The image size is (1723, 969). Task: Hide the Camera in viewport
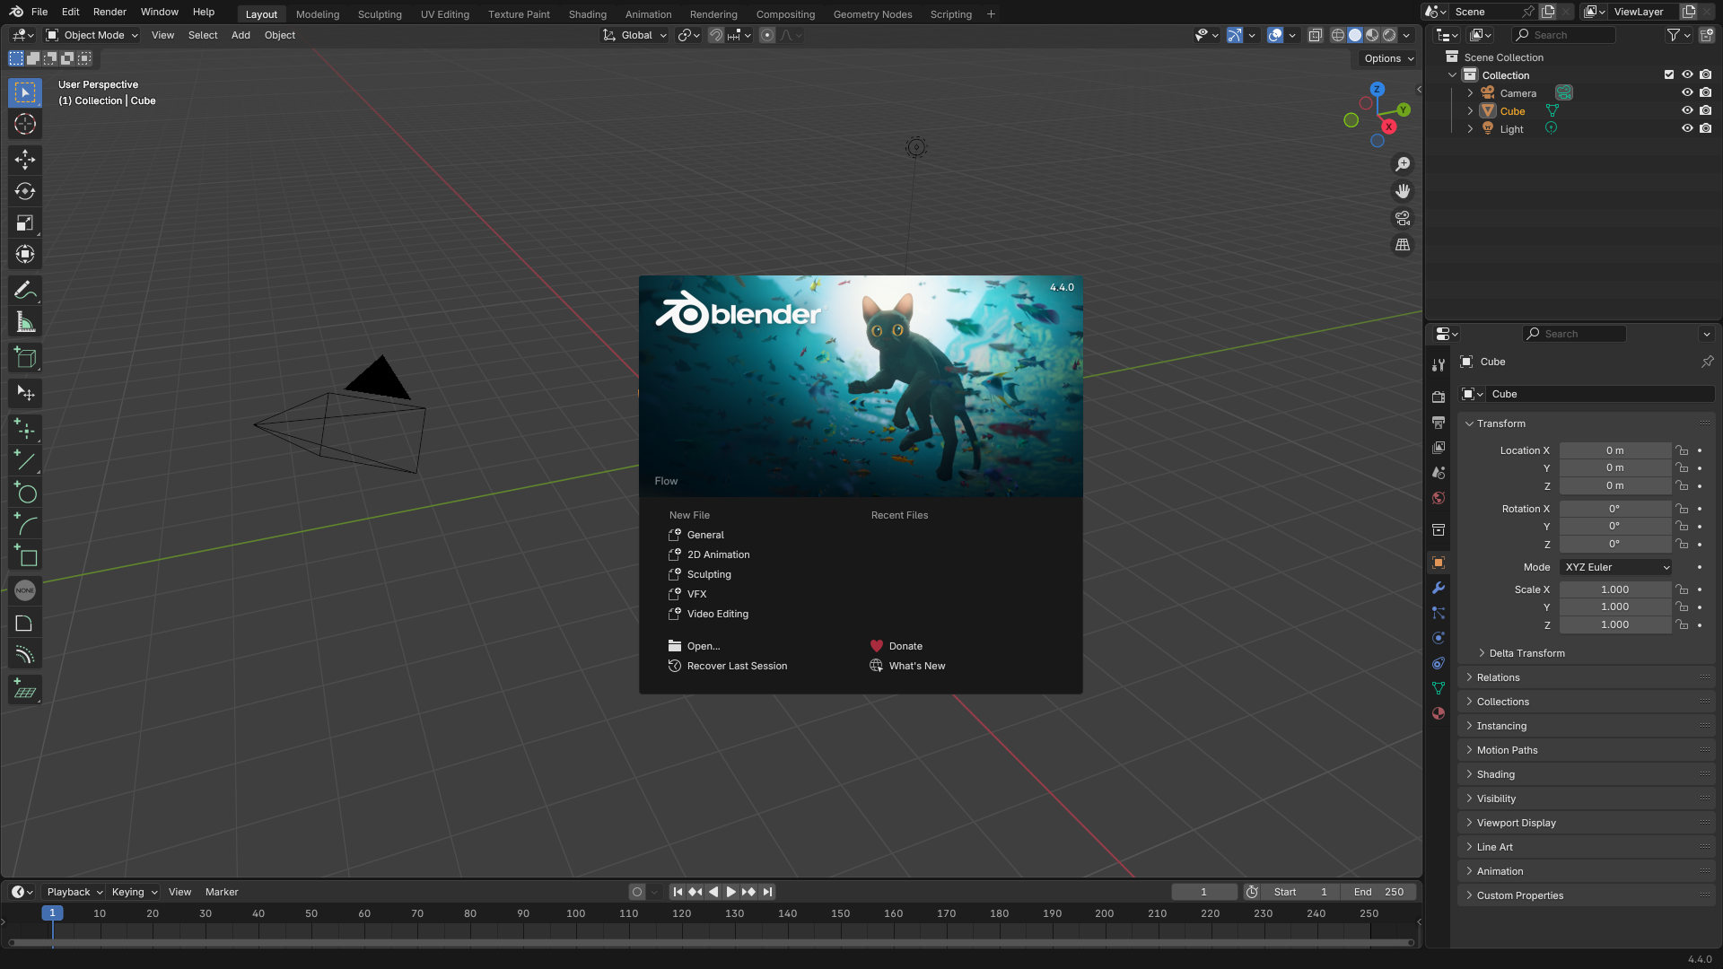pos(1687,93)
